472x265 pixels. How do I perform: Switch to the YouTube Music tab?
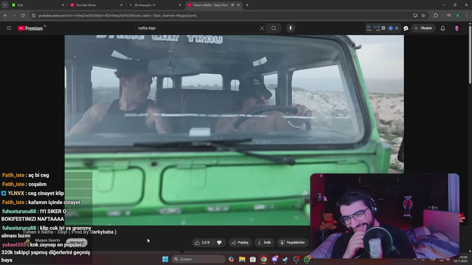point(96,5)
